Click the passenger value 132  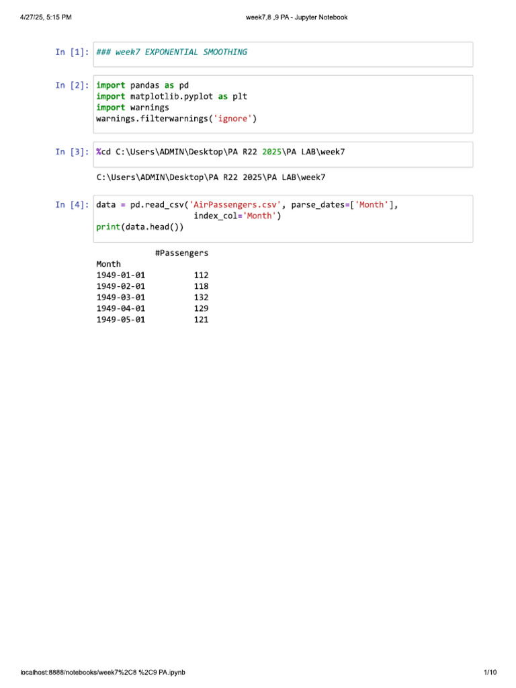pyautogui.click(x=201, y=298)
